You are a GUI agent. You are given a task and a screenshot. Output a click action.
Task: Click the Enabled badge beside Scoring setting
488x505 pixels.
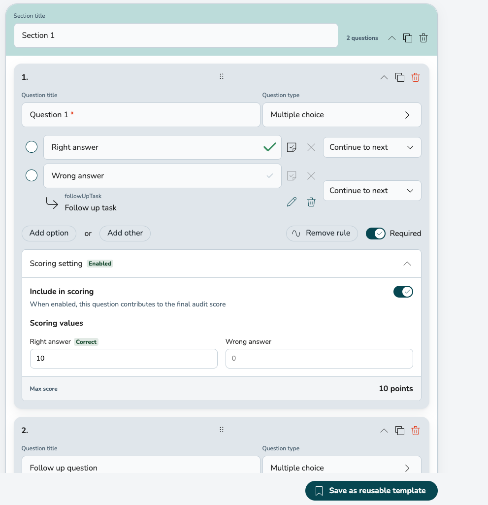click(x=100, y=264)
